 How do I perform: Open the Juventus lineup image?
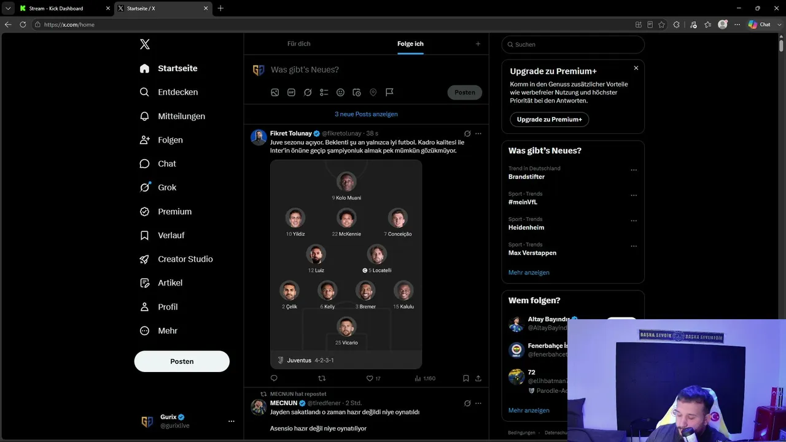(x=346, y=265)
